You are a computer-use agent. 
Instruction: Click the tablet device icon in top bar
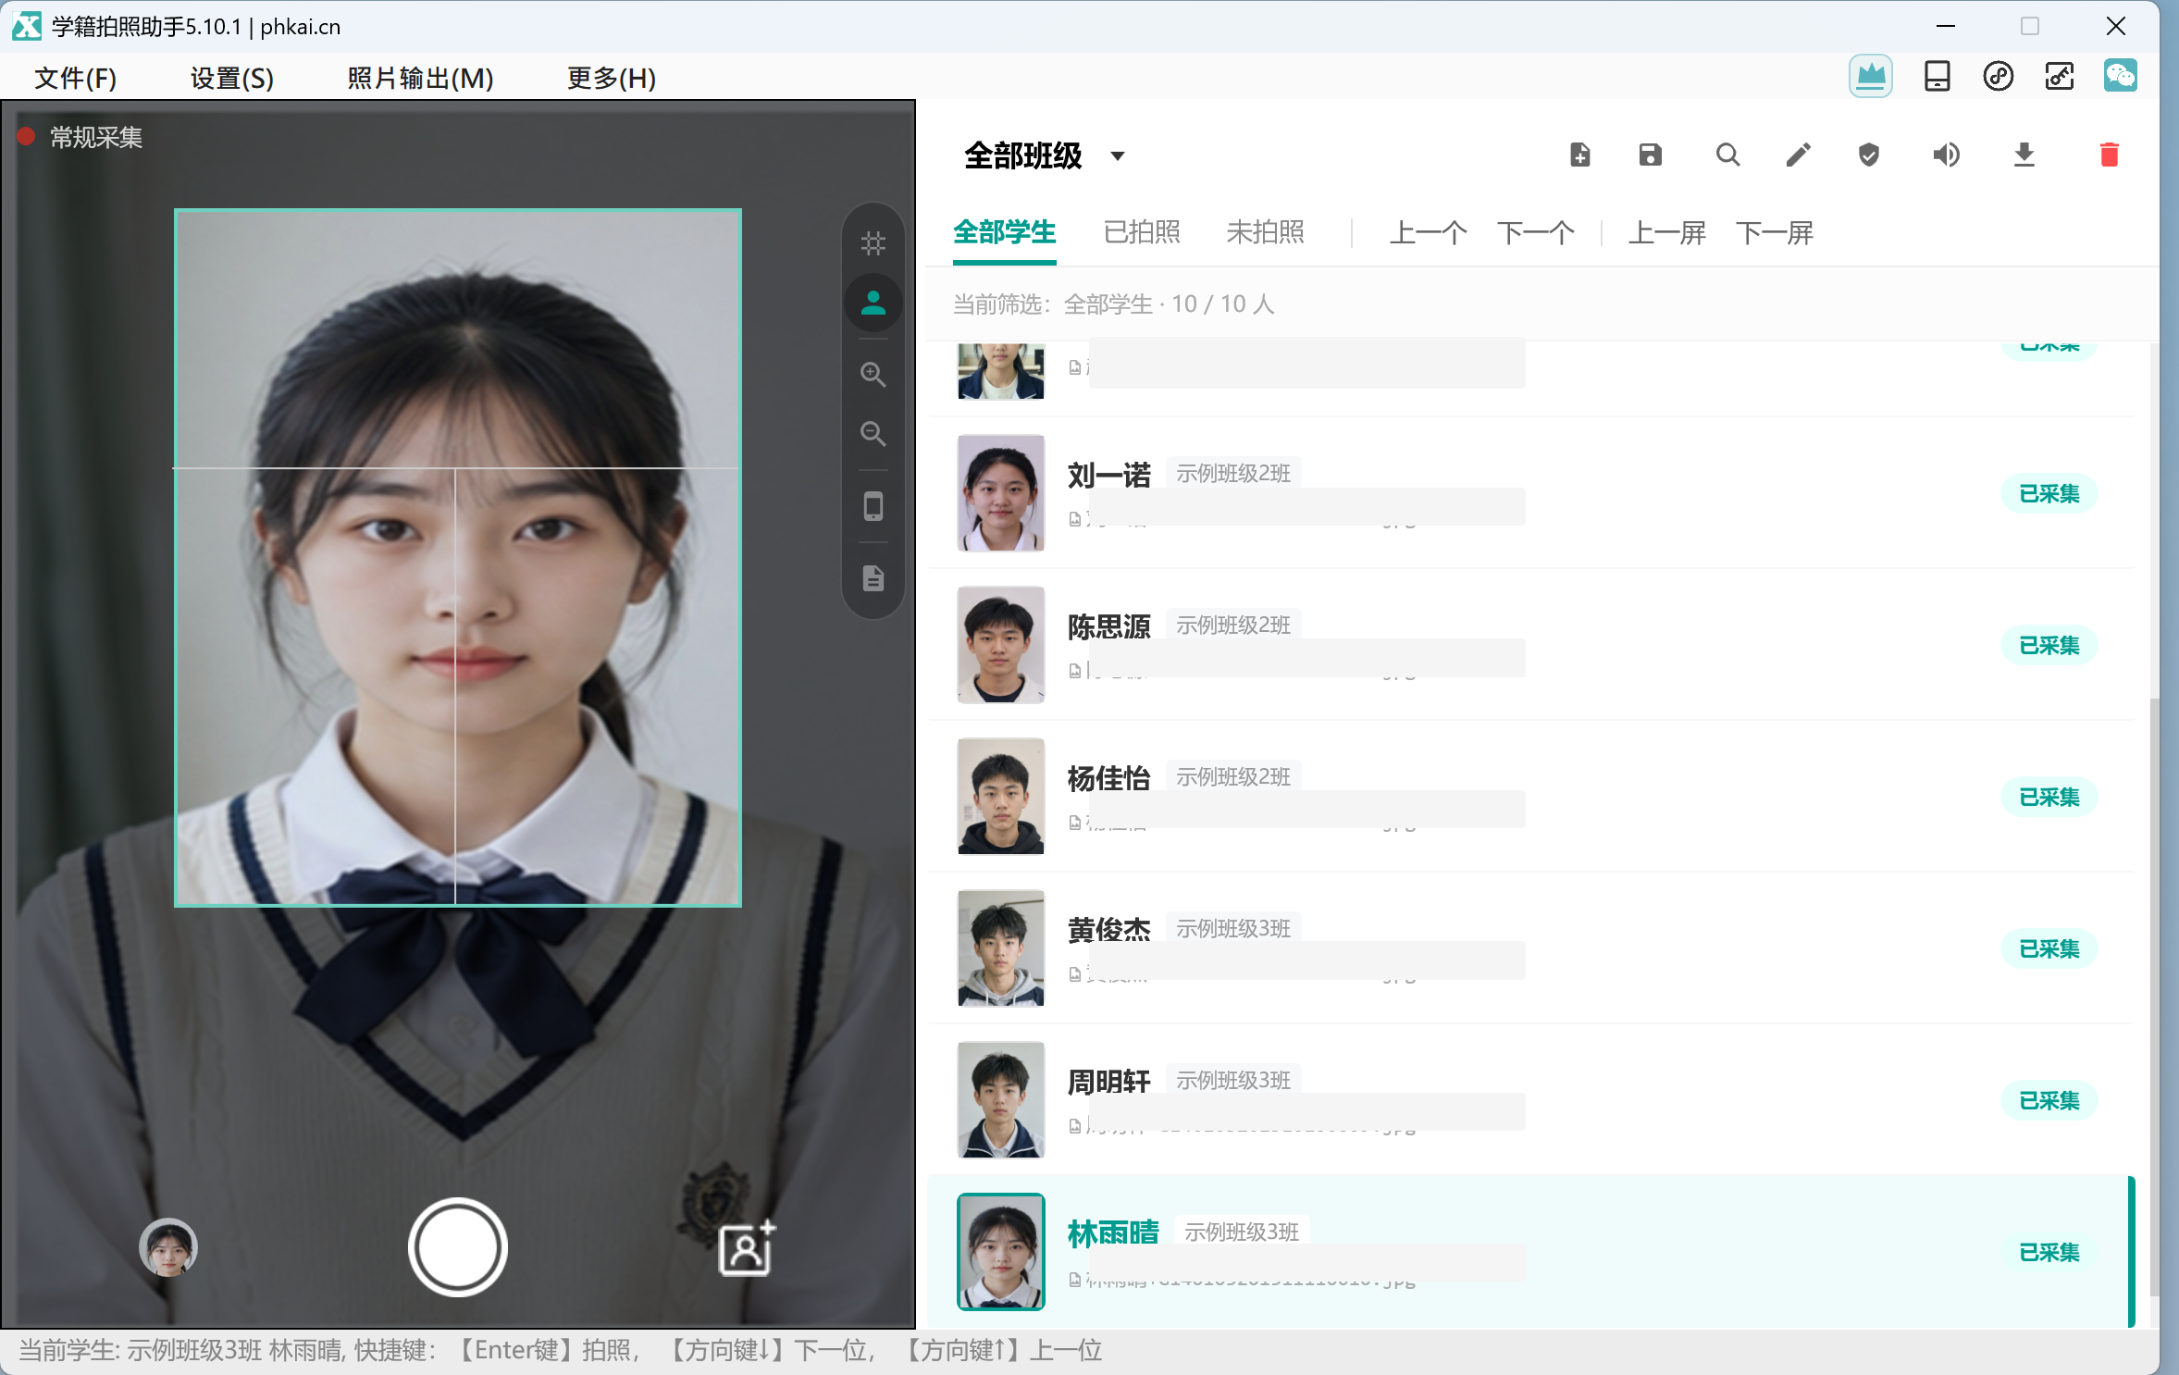click(x=1937, y=76)
